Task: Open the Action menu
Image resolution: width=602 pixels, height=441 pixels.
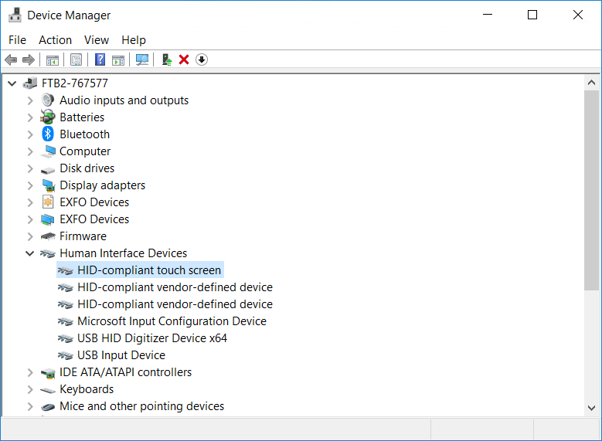Action: click(x=56, y=40)
